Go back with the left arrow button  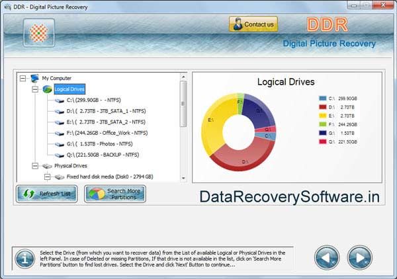[327, 257]
